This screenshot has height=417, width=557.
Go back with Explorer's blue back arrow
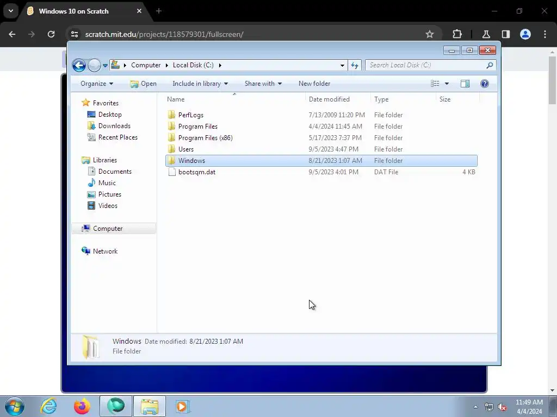[79, 65]
